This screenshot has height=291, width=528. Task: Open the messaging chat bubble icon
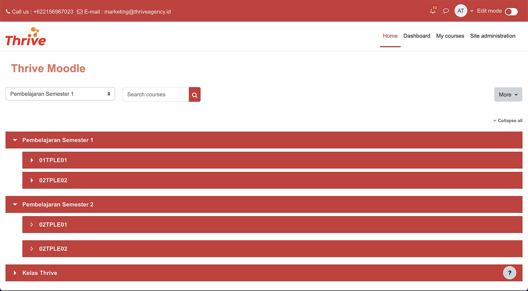click(446, 11)
